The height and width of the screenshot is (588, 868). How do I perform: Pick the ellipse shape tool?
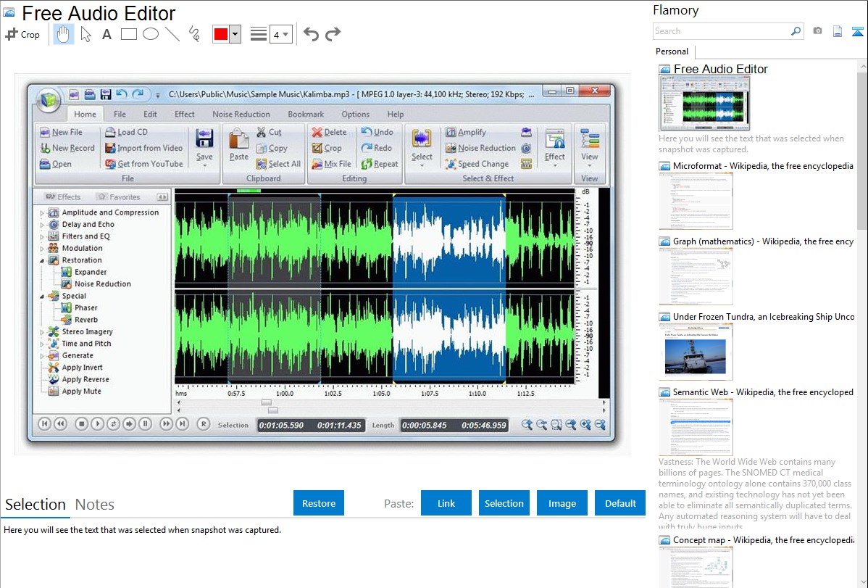(x=150, y=34)
